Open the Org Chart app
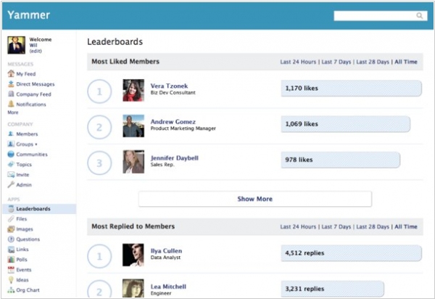 [x=28, y=290]
